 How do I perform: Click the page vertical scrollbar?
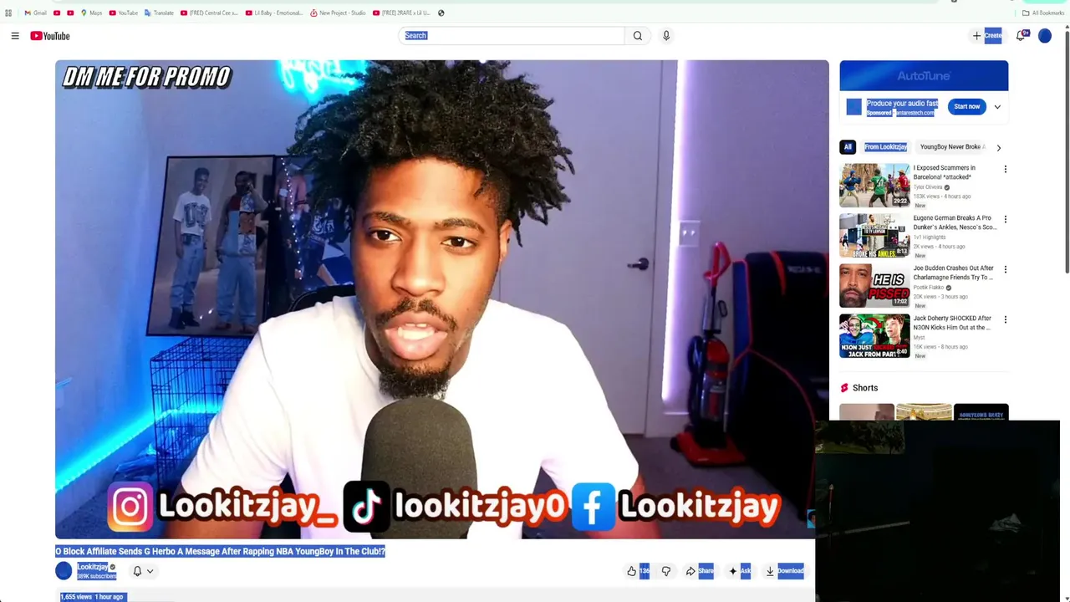tap(1067, 150)
